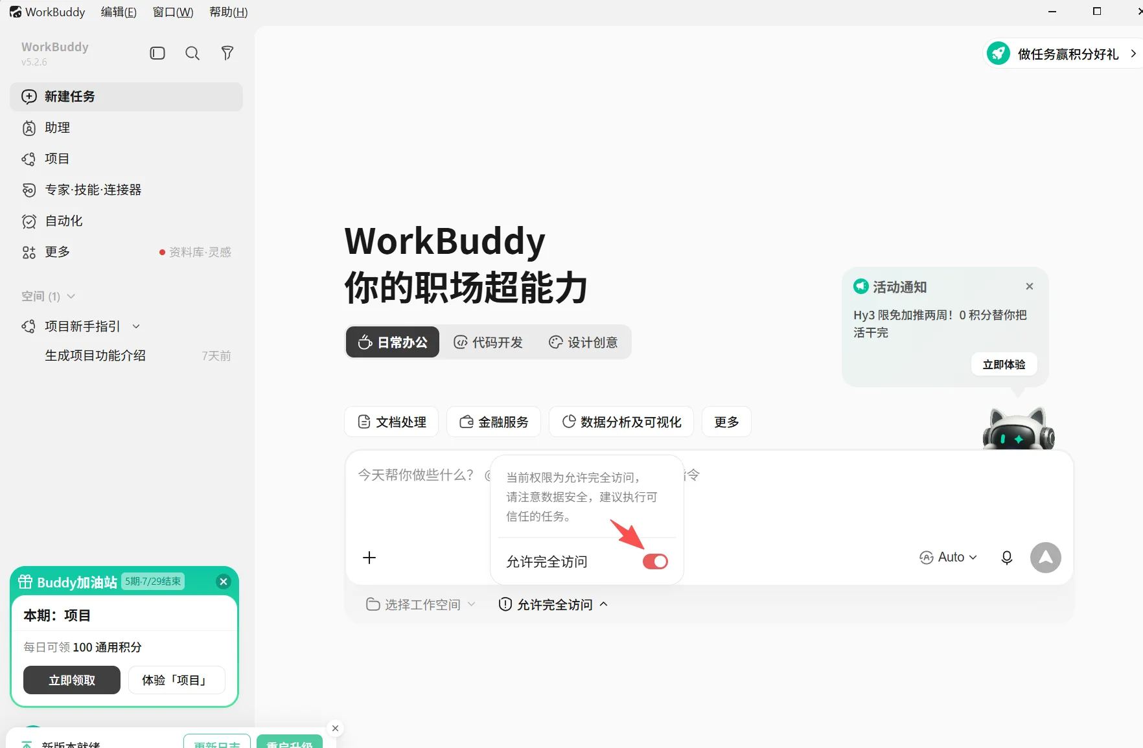Open the 资料库·灵感 link
This screenshot has height=748, width=1143.
click(x=195, y=252)
